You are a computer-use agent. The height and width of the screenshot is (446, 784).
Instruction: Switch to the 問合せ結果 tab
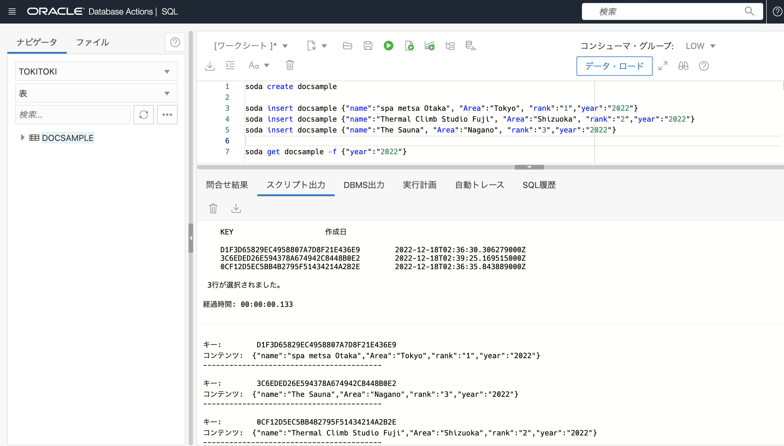pyautogui.click(x=227, y=185)
